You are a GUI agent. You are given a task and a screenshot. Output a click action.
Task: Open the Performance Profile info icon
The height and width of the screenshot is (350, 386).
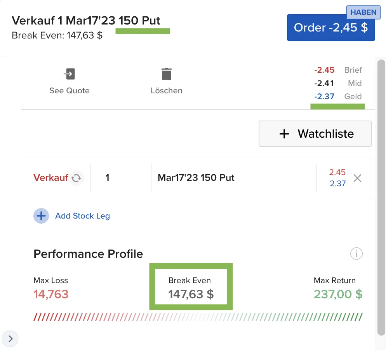point(356,254)
